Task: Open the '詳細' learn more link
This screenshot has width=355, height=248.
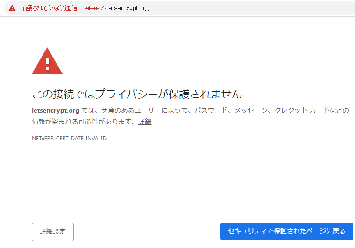Action: [x=145, y=122]
